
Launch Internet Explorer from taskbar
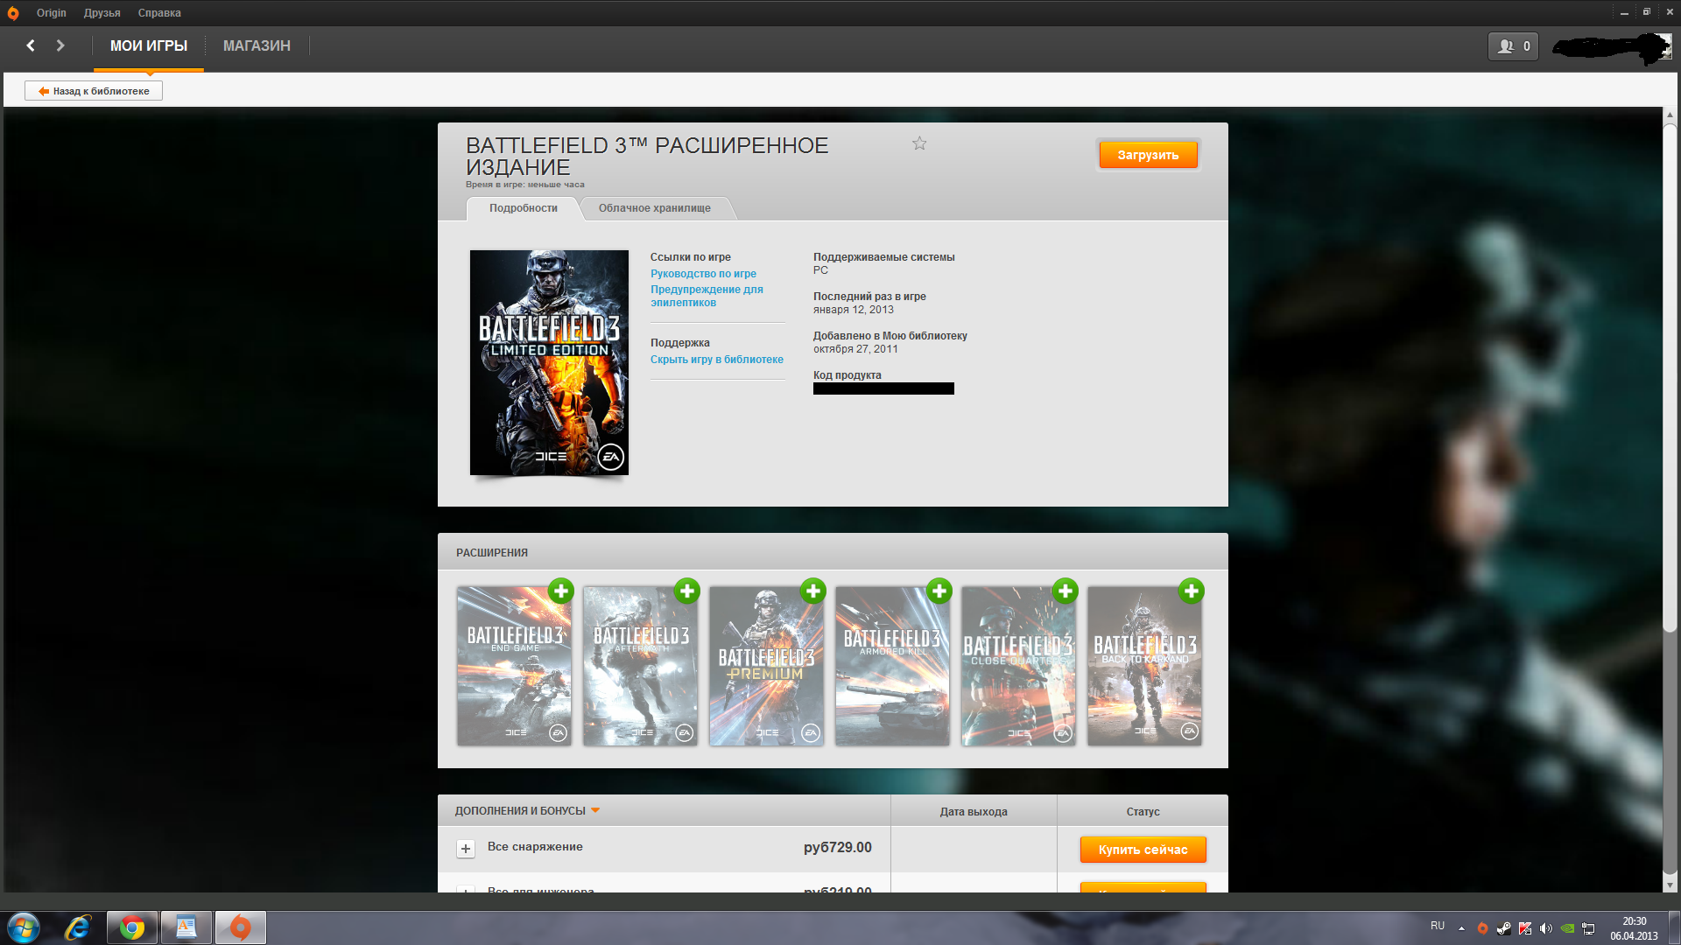78,927
